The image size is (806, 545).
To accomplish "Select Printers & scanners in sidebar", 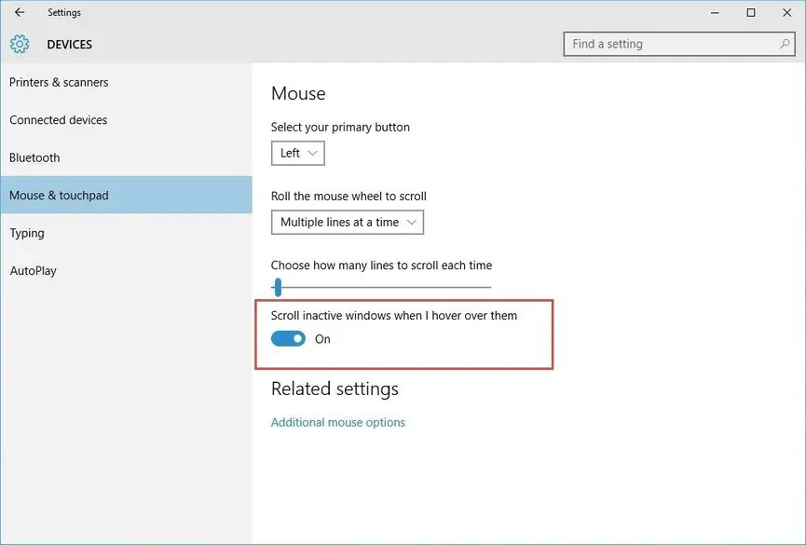I will pos(59,82).
